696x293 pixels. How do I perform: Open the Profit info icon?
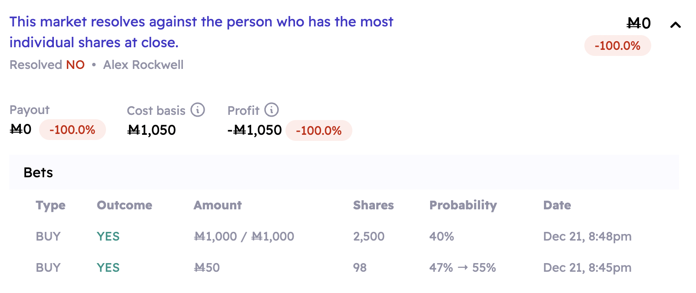(272, 110)
